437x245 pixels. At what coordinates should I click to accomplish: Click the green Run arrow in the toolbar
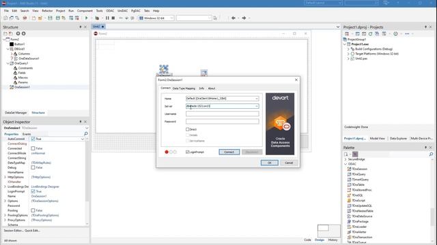[87, 18]
